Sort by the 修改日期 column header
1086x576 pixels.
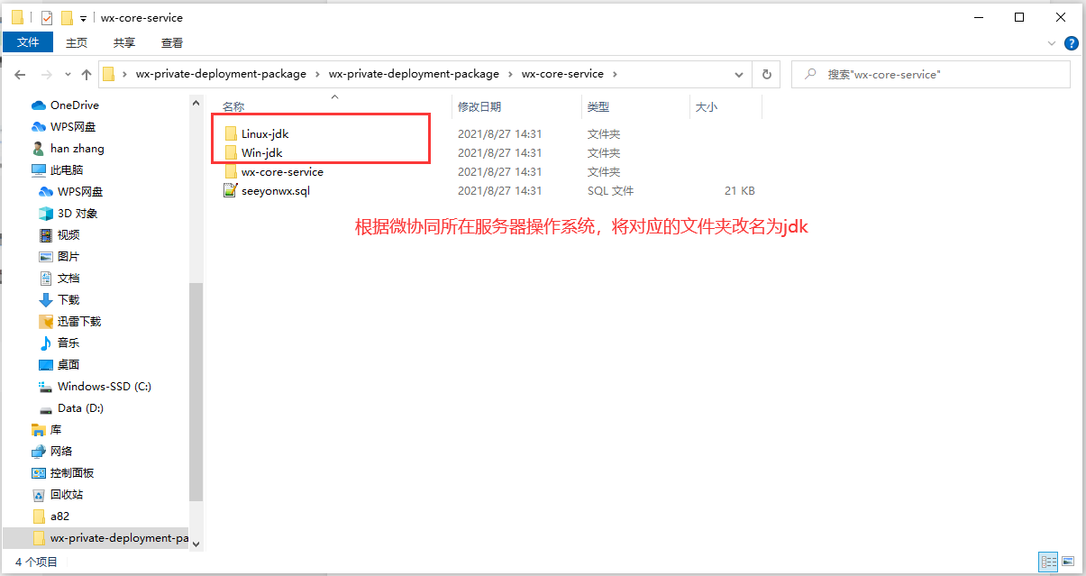(479, 106)
